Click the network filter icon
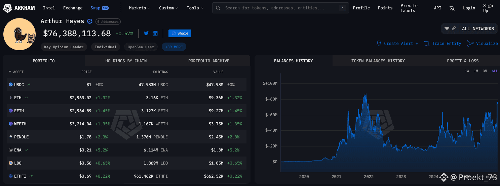 pos(447,28)
